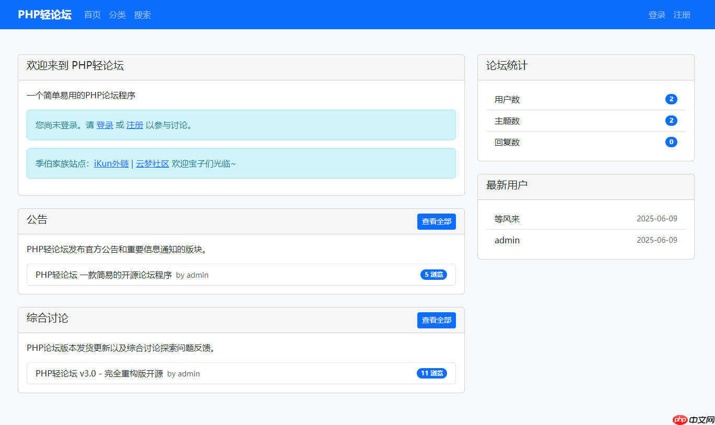Image resolution: width=715 pixels, height=425 pixels.
Task: Click the 注册 link inside the alert box
Action: click(134, 125)
